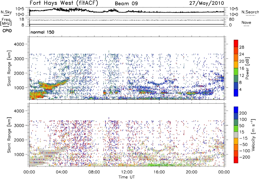Click the date '27/May/2010'
Viewport: 259px width, 179px height.
207,3
